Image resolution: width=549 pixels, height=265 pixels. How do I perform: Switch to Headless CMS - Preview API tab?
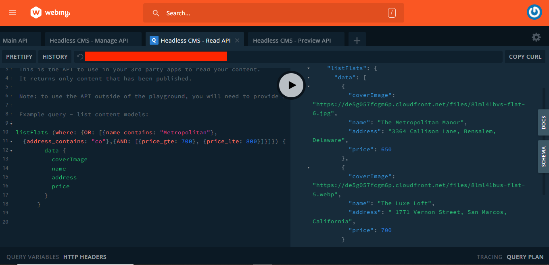coord(292,40)
